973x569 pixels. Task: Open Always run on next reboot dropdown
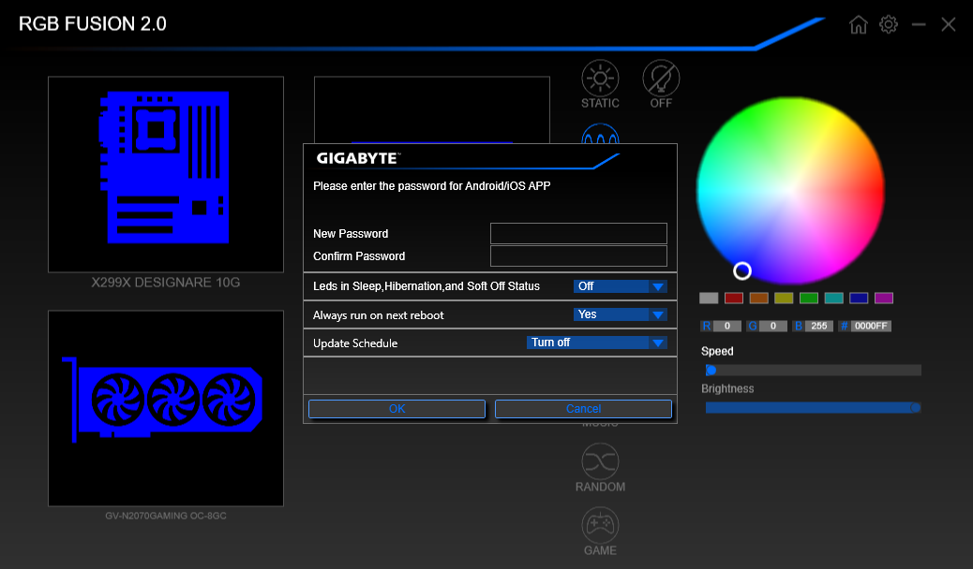pyautogui.click(x=620, y=314)
